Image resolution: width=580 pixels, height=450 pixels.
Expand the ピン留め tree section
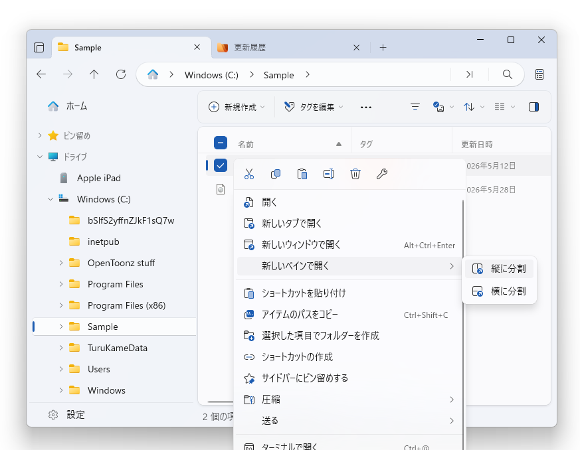[x=40, y=135]
